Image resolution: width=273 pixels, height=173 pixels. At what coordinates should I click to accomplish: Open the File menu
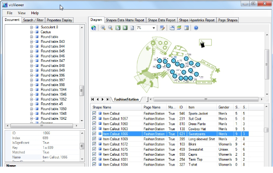(x=10, y=13)
